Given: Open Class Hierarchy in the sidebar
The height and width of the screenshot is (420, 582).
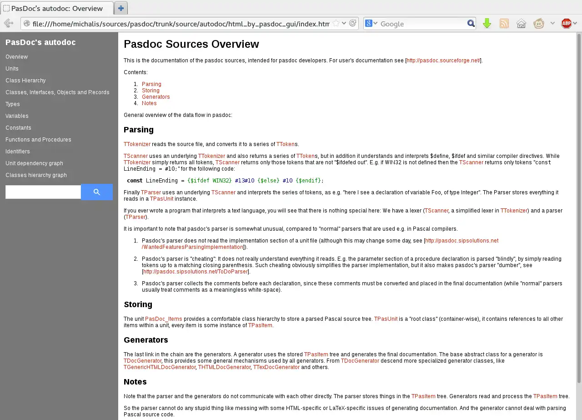Looking at the screenshot, I should (x=25, y=81).
